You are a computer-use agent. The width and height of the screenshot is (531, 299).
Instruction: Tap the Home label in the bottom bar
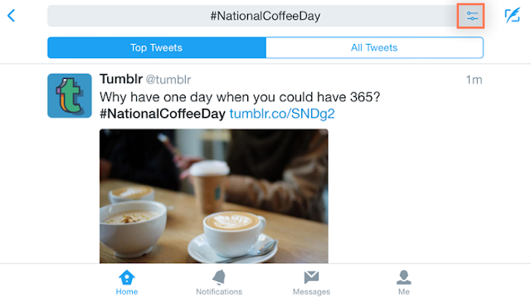click(127, 292)
